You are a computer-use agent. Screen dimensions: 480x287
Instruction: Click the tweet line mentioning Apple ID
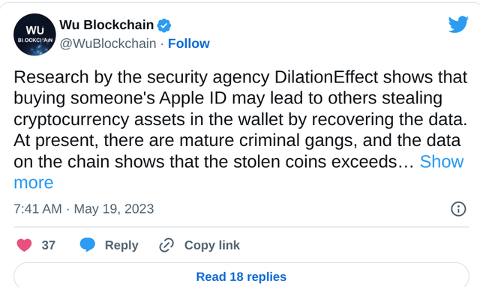click(x=228, y=98)
